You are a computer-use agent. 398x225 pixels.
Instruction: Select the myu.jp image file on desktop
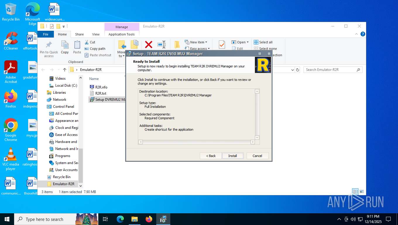pyautogui.click(x=32, y=128)
